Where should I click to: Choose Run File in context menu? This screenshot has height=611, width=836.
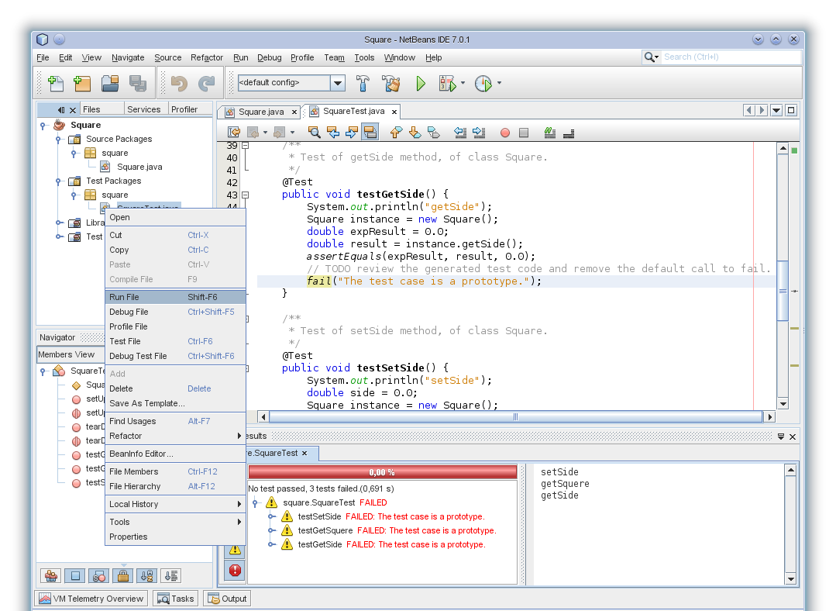tap(175, 297)
